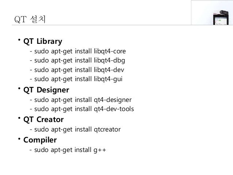Click the word "qt4-dev-tools"
Viewport: 233px width, 175px height.
(x=114, y=109)
